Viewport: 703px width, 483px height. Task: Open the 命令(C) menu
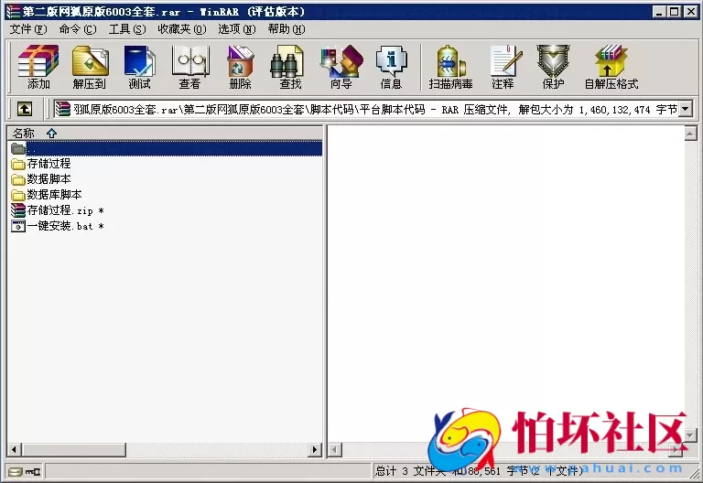tap(78, 29)
